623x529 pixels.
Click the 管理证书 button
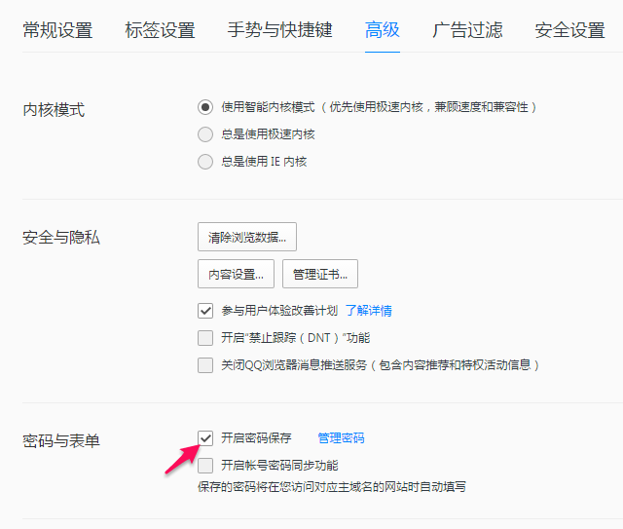[320, 274]
